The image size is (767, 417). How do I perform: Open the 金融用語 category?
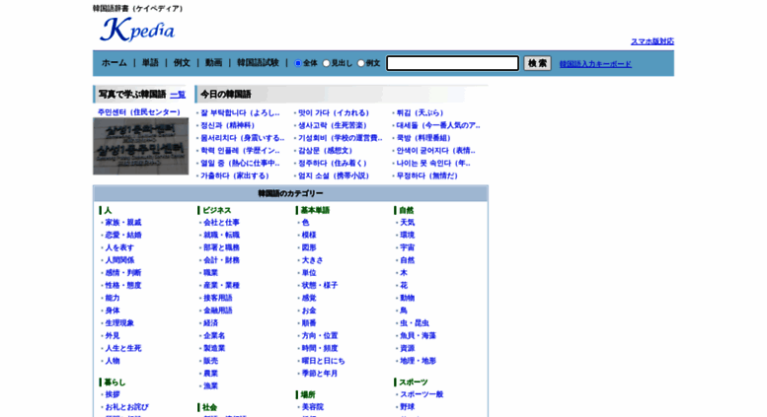tap(218, 311)
